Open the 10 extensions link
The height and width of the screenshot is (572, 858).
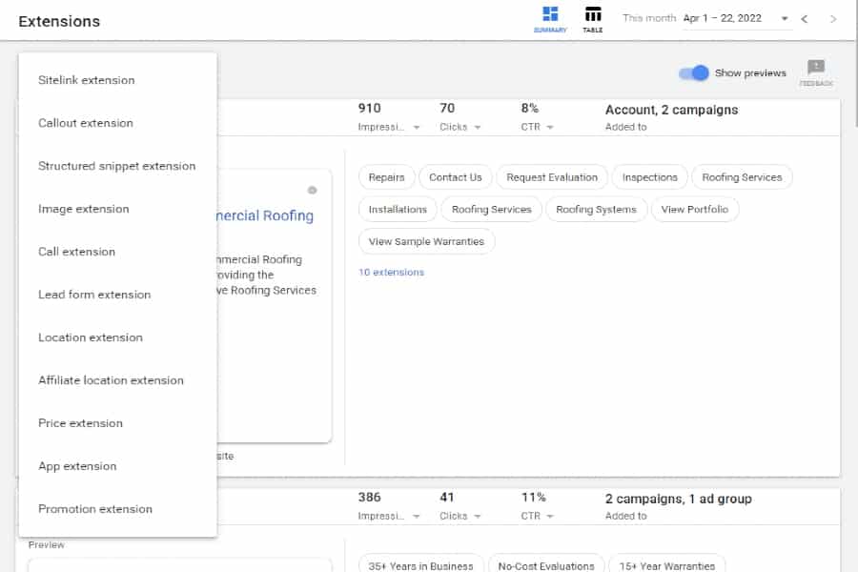click(x=391, y=272)
